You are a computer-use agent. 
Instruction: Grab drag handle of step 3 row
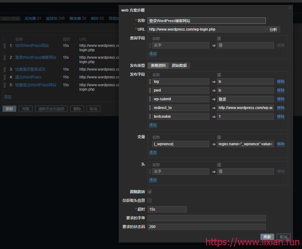[5, 69]
